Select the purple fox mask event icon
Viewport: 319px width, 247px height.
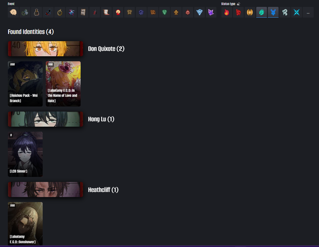(x=211, y=12)
